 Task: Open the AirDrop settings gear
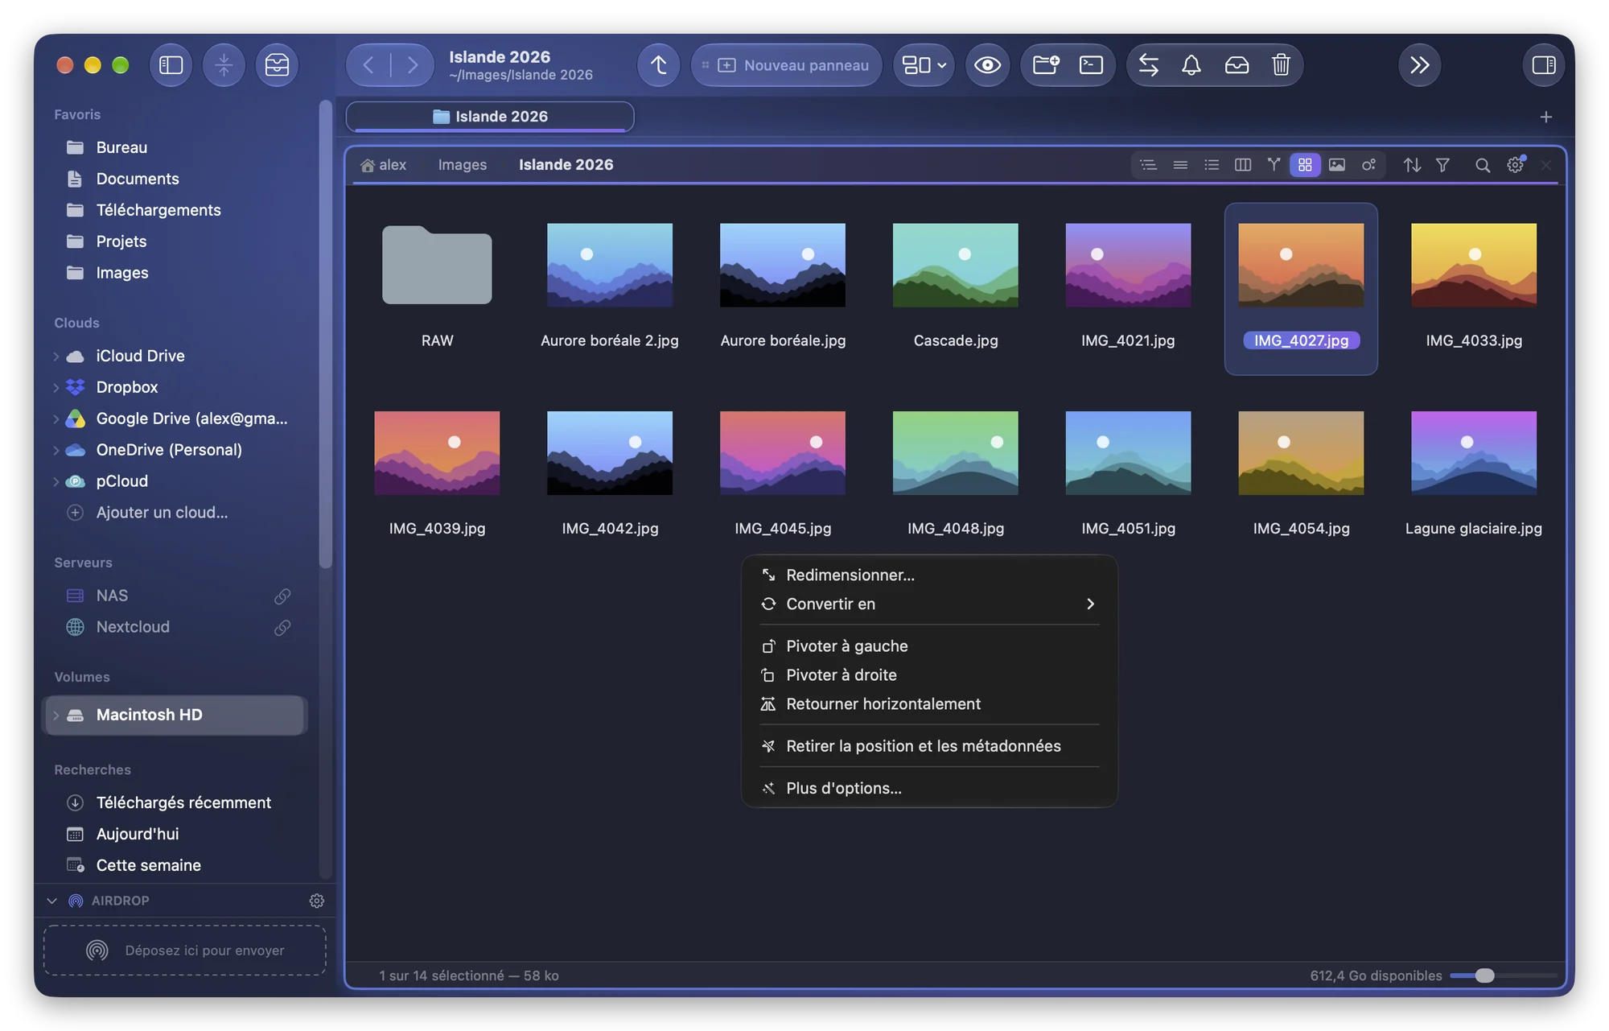click(x=317, y=901)
